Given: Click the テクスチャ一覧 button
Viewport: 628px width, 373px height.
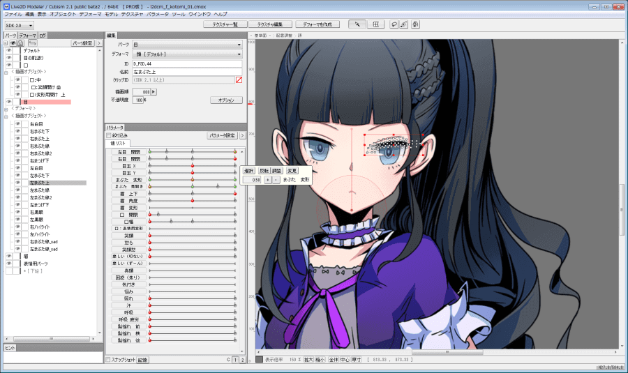Looking at the screenshot, I should tap(225, 24).
